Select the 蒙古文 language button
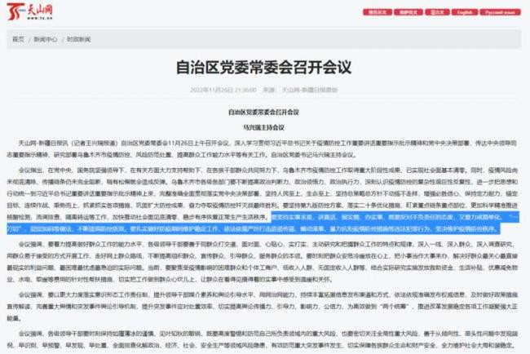Screen dimensions: 530x354 (x=437, y=12)
